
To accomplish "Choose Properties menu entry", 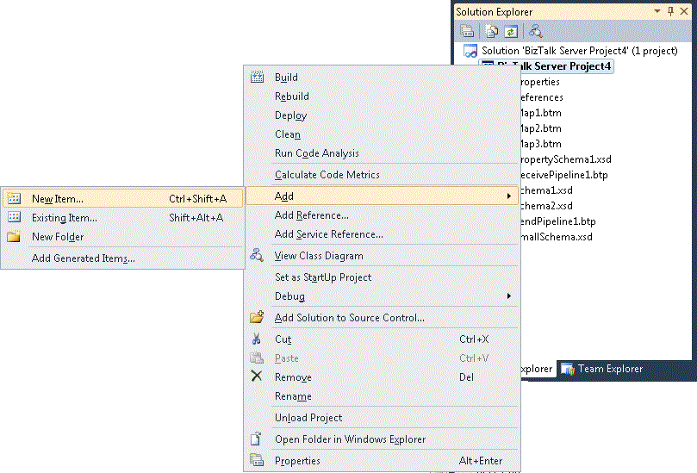I will click(x=383, y=461).
